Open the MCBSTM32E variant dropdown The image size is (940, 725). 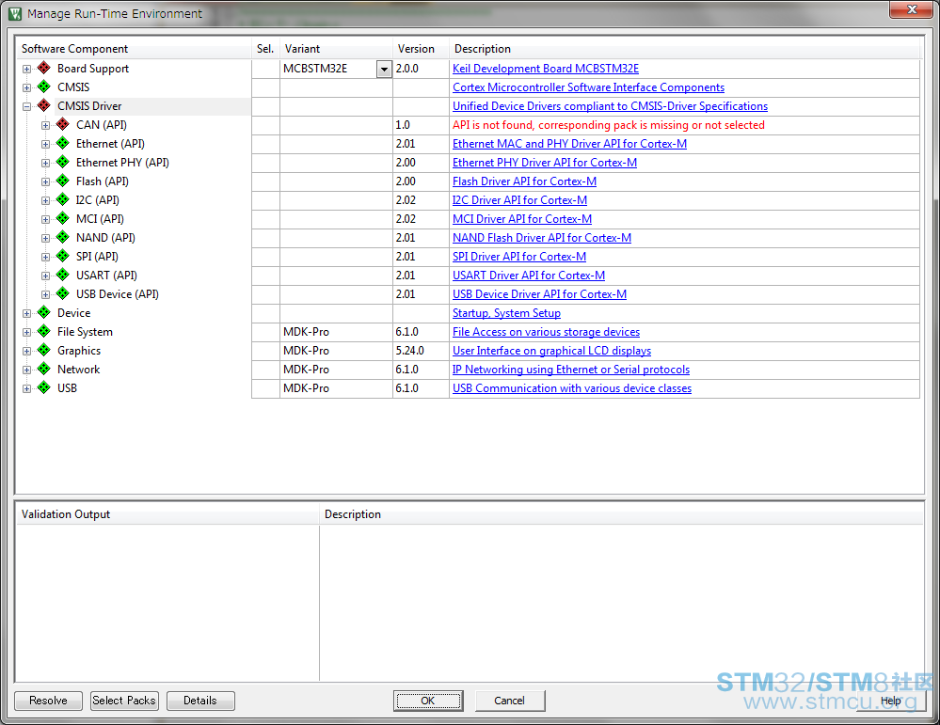point(384,69)
